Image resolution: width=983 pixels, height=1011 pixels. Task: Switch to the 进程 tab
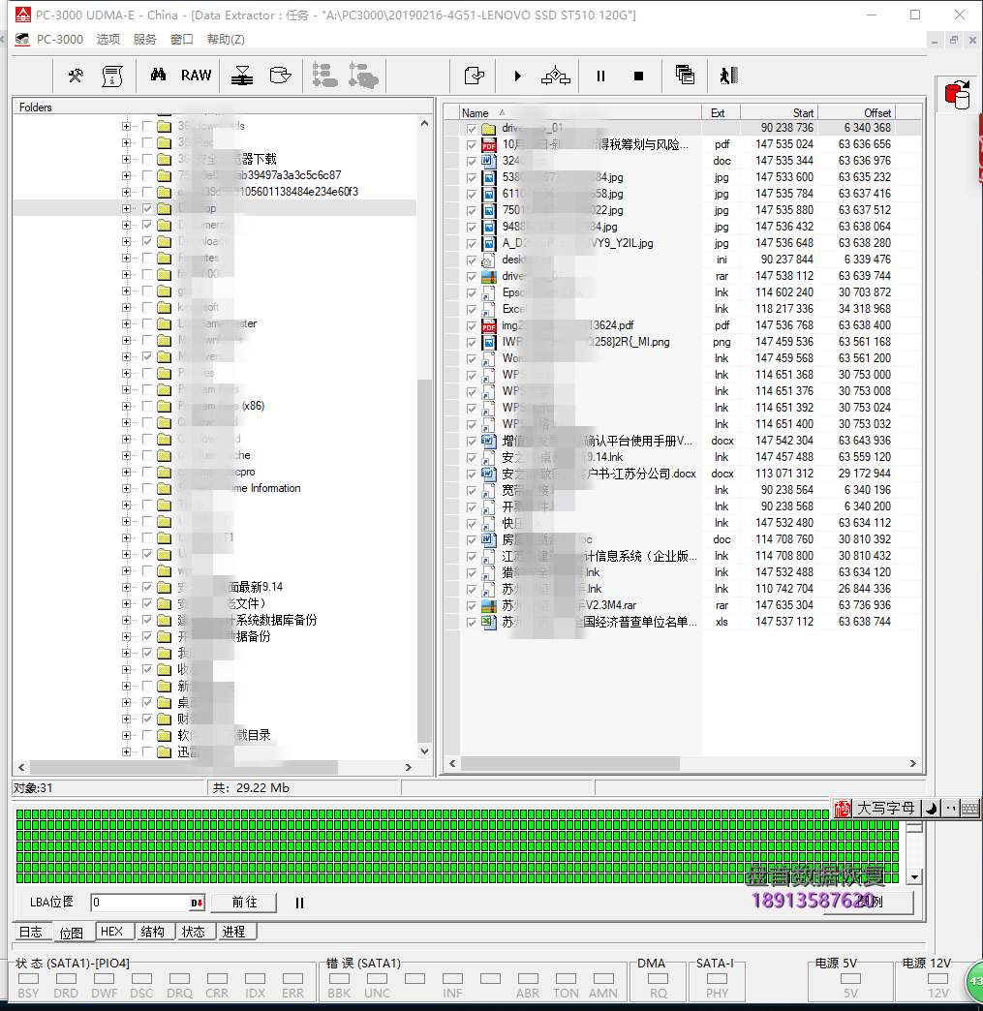(x=234, y=932)
